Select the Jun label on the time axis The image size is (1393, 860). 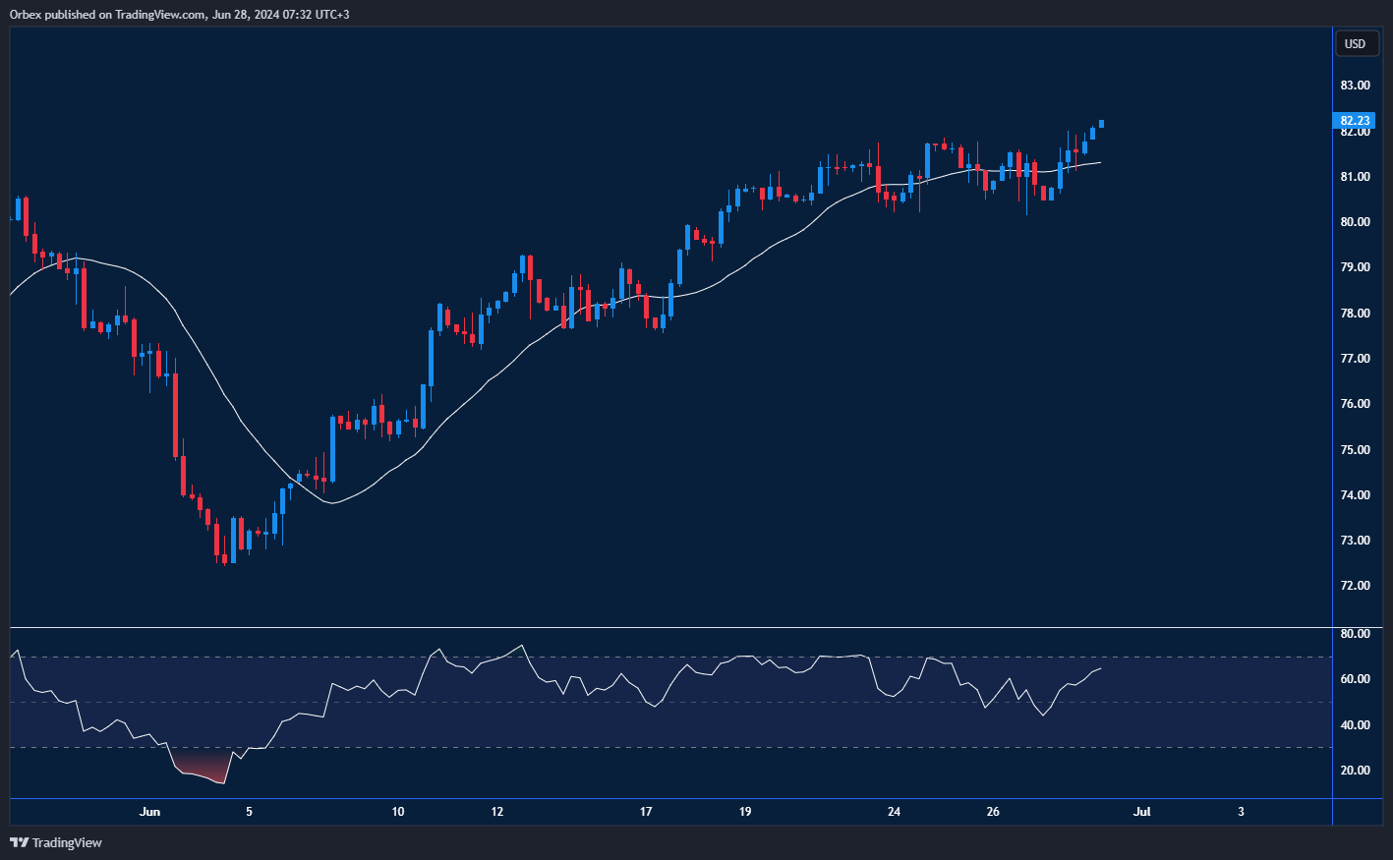coord(149,812)
